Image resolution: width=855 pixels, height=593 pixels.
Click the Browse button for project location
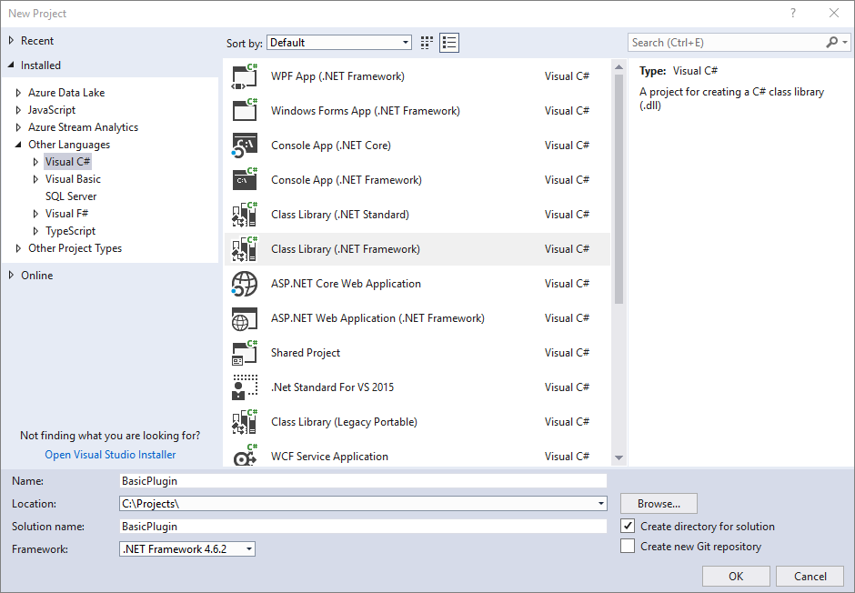[x=658, y=503]
